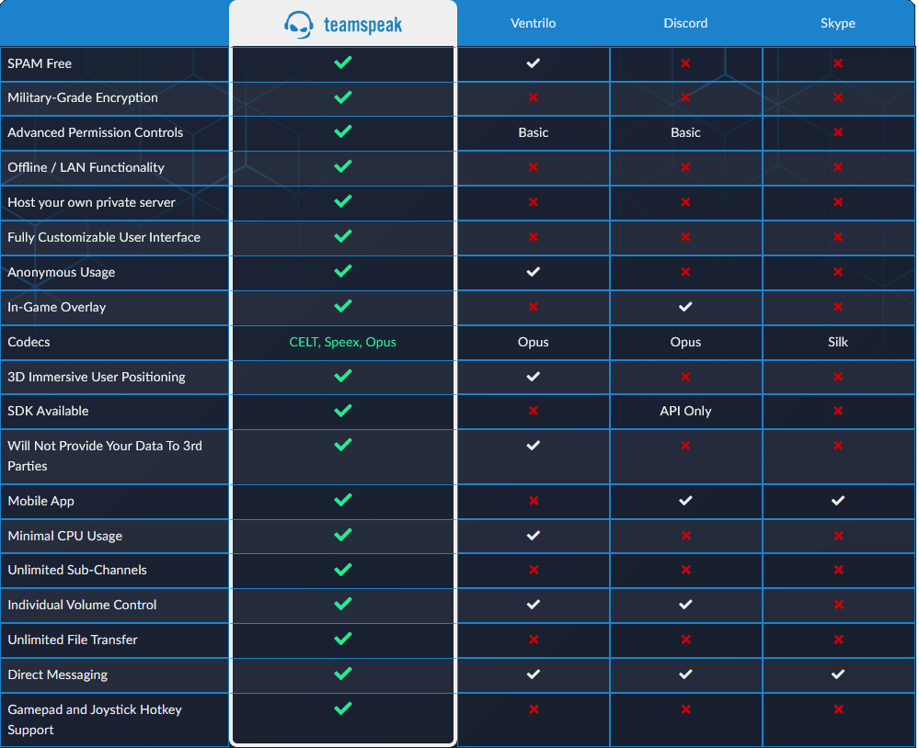Click Ventrilo white check for Anonymous Usage
This screenshot has width=919, height=748.
tap(533, 272)
